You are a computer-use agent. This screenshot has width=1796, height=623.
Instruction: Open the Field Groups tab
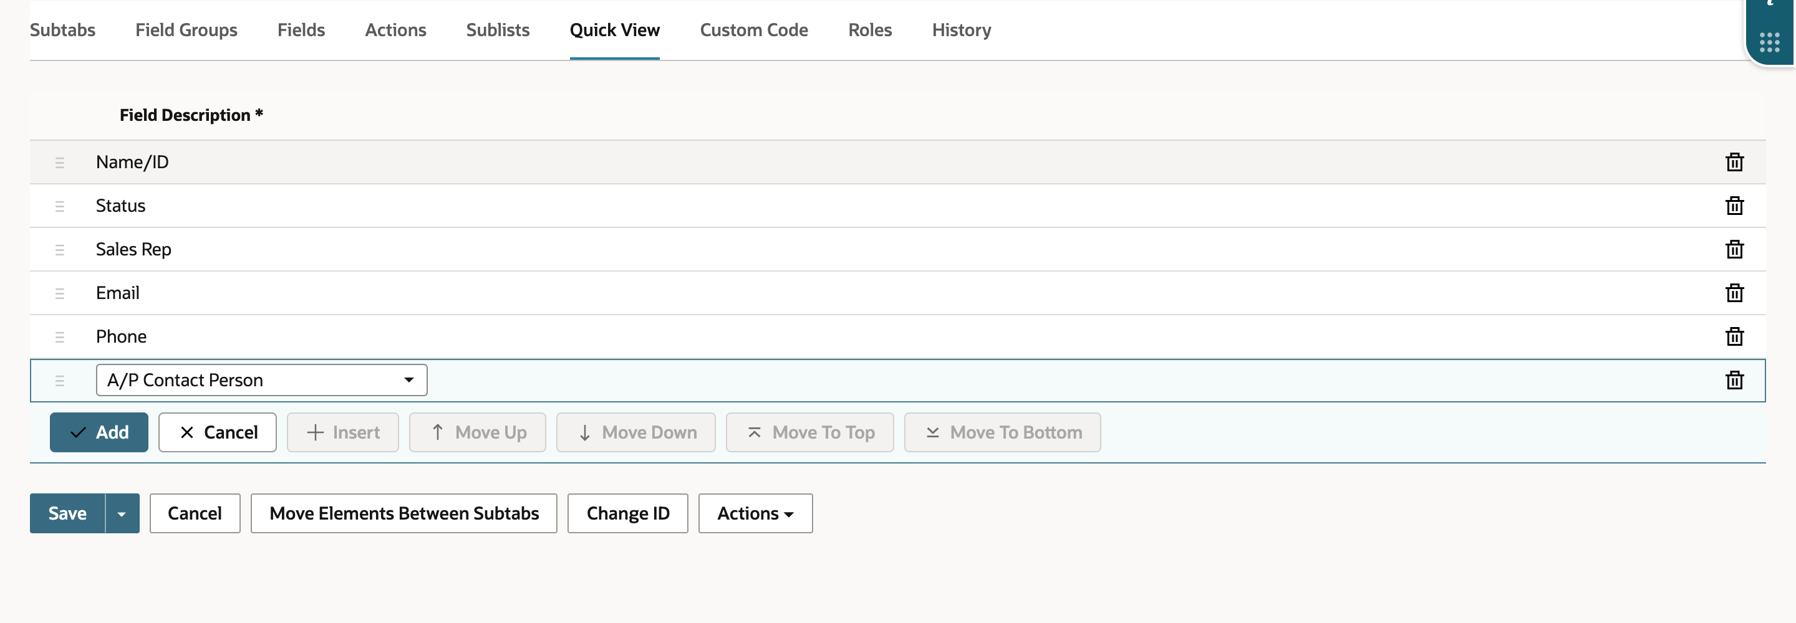pos(186,30)
